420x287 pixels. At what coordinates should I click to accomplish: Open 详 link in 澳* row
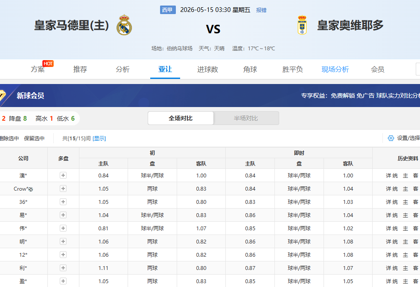pyautogui.click(x=388, y=176)
